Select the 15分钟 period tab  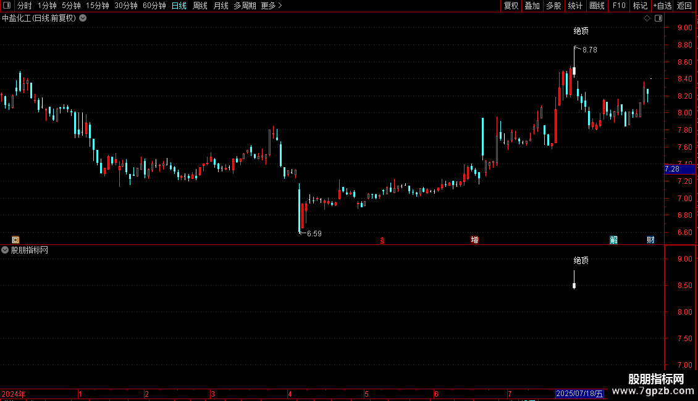(98, 6)
